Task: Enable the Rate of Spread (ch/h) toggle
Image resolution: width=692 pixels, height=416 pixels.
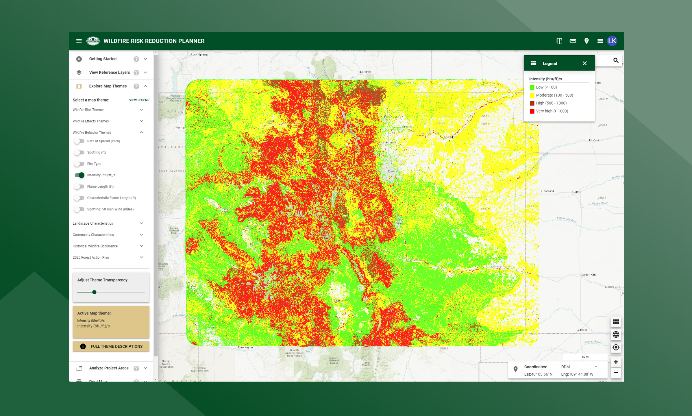Action: click(79, 141)
